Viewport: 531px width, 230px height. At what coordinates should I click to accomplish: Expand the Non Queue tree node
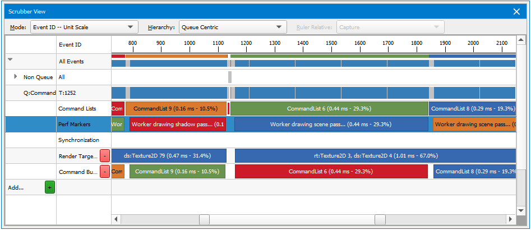tap(16, 76)
